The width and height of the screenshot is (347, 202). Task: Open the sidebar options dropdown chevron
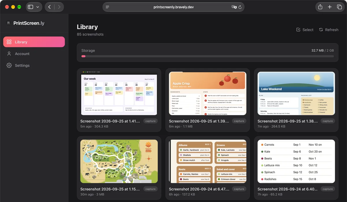pos(38,7)
